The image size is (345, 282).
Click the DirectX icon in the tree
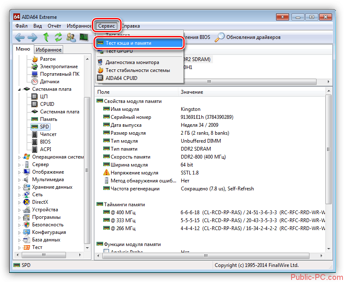27,202
